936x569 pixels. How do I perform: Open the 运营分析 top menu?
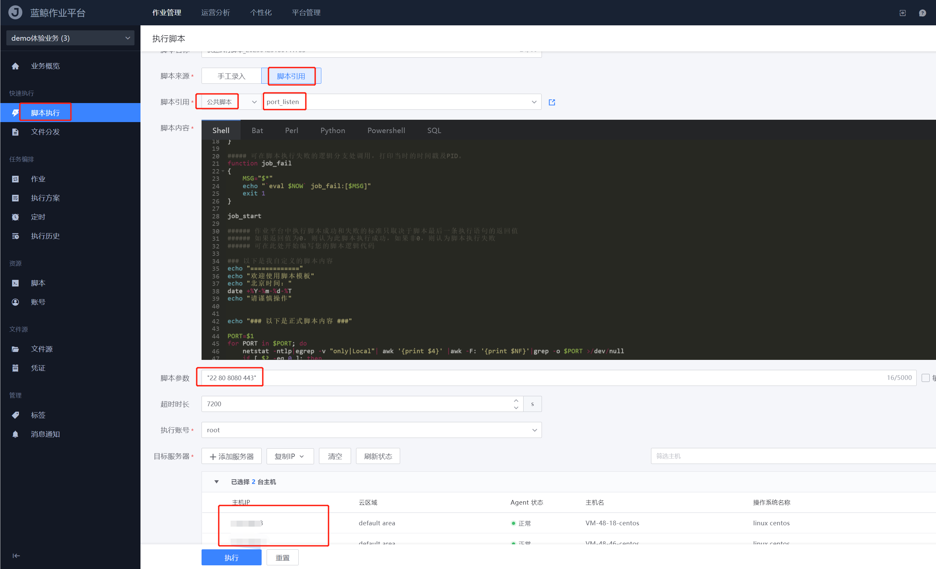click(215, 13)
